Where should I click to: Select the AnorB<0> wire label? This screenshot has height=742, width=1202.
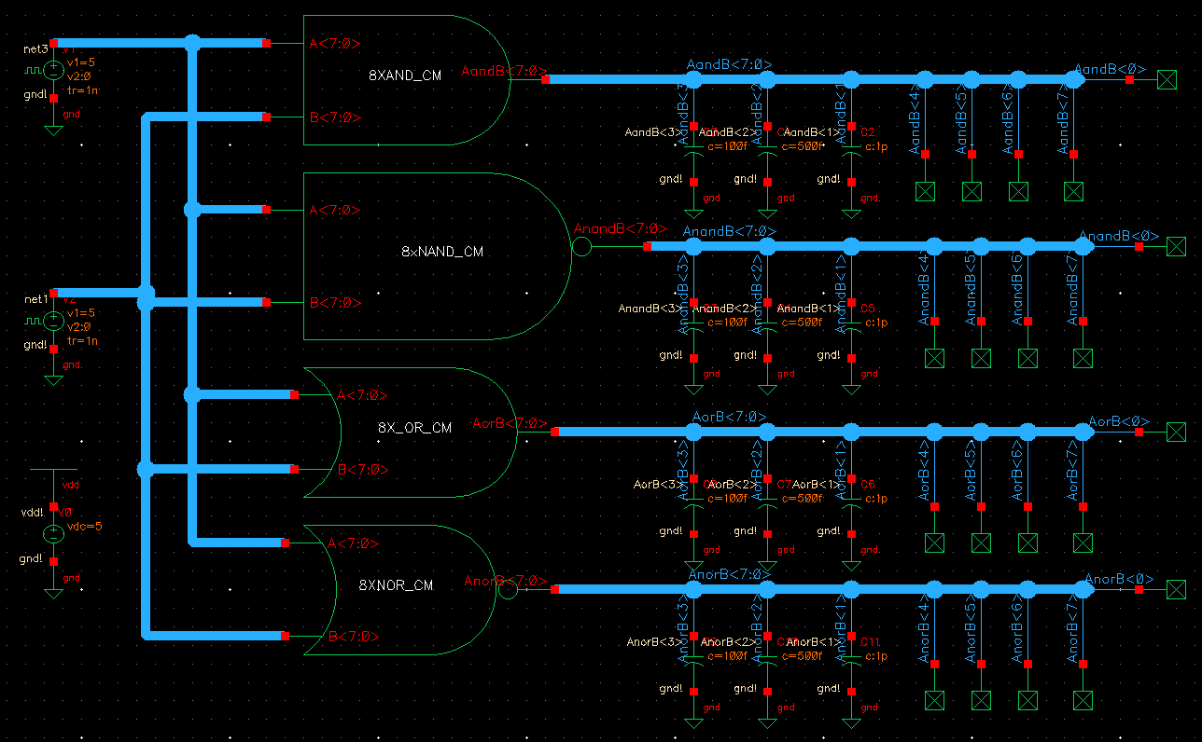(x=1119, y=579)
